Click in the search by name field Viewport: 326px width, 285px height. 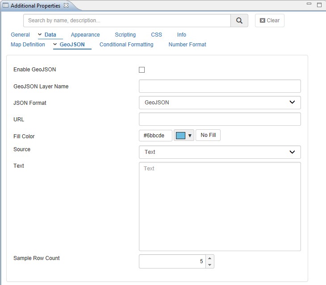tap(127, 21)
